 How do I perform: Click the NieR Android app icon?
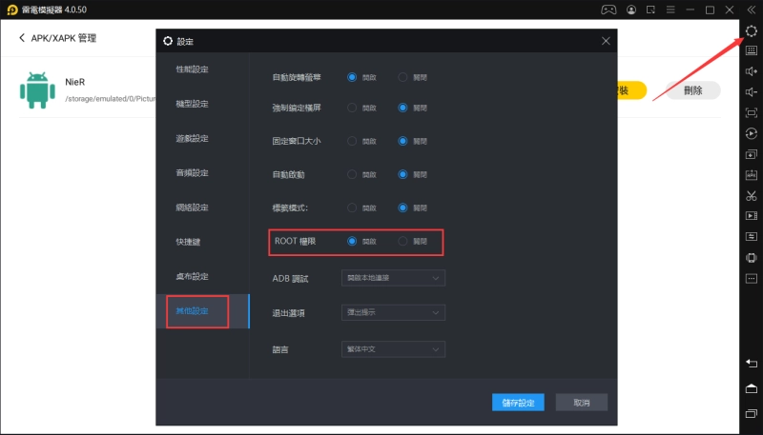tap(37, 90)
